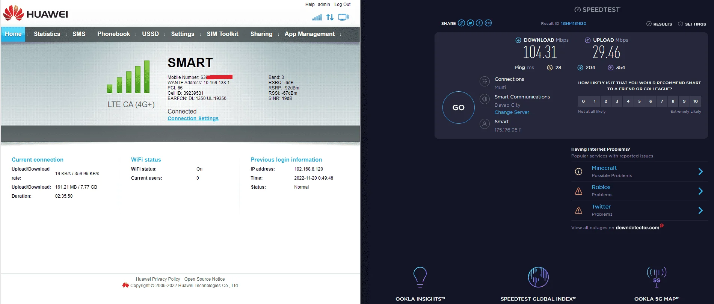Click the large green LTE signal bars graphic
Viewport: 714px width, 304px height.
pyautogui.click(x=128, y=77)
